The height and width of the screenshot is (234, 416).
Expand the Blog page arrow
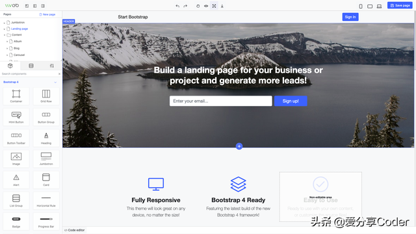tap(7, 48)
